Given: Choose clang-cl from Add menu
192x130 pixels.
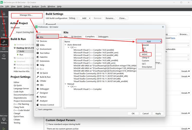Looking at the screenshot, I should tap(145, 57).
